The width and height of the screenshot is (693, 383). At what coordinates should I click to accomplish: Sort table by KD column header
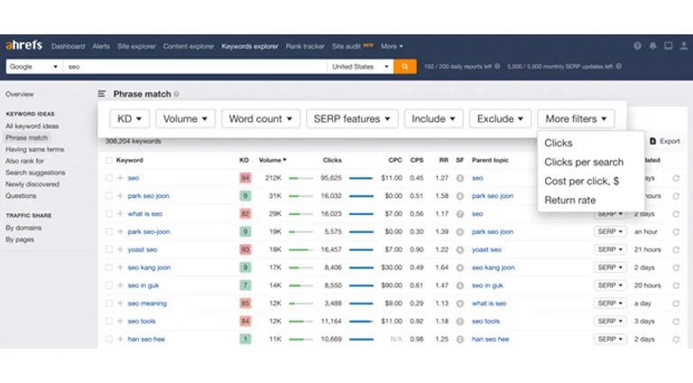244,160
